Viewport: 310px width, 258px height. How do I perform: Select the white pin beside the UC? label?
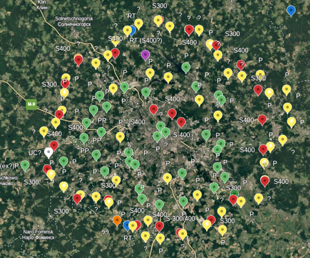coord(48,152)
